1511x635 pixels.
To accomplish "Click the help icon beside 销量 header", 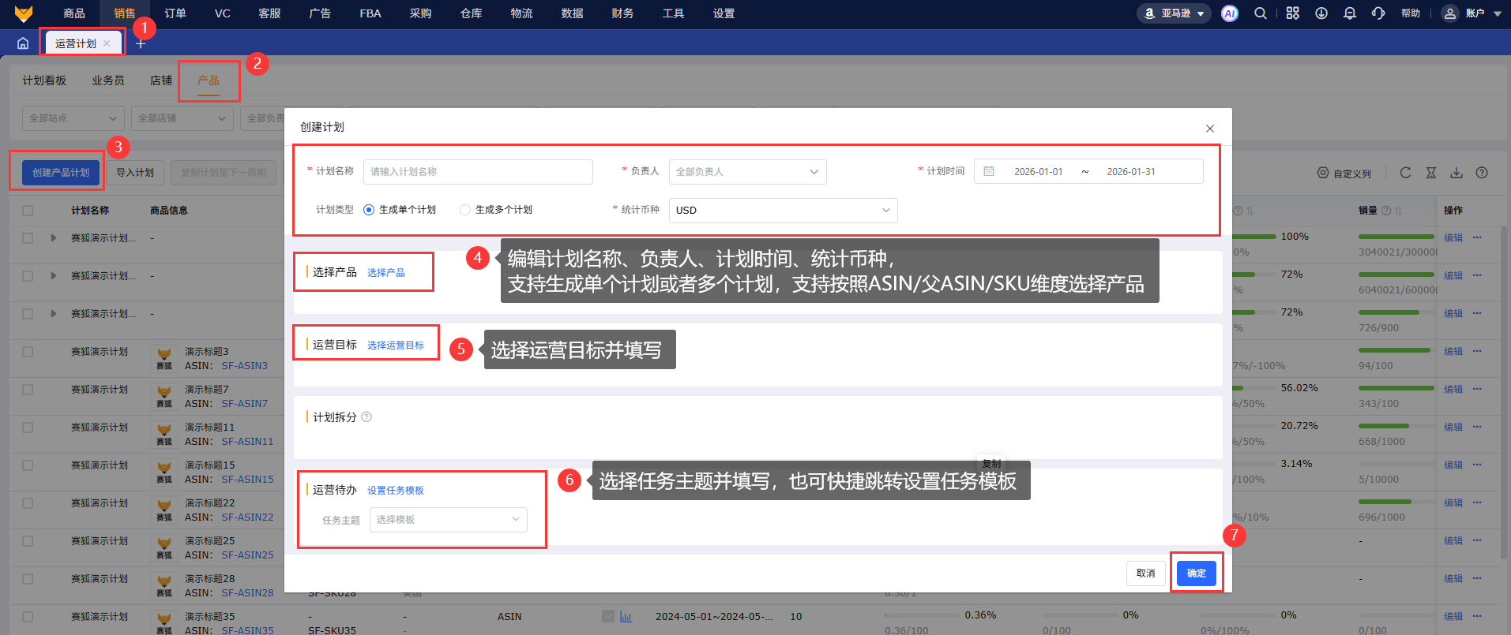I will coord(1386,211).
